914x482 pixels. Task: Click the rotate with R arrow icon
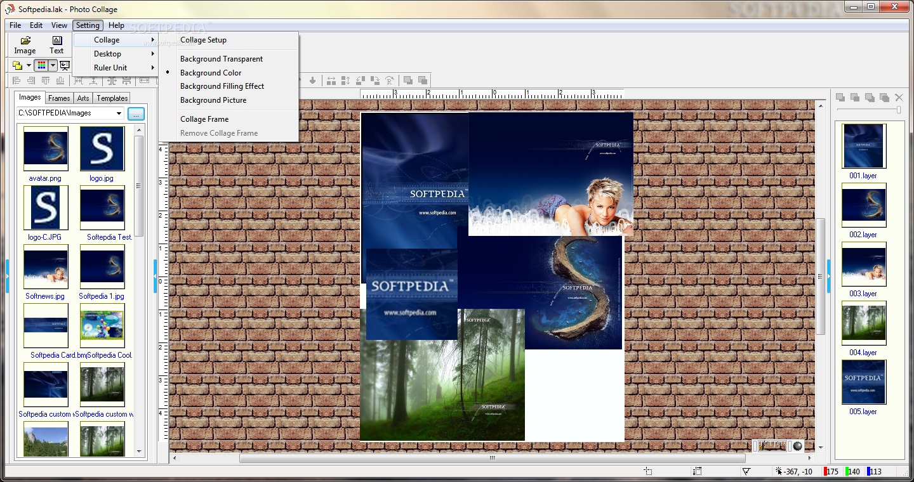[389, 81]
